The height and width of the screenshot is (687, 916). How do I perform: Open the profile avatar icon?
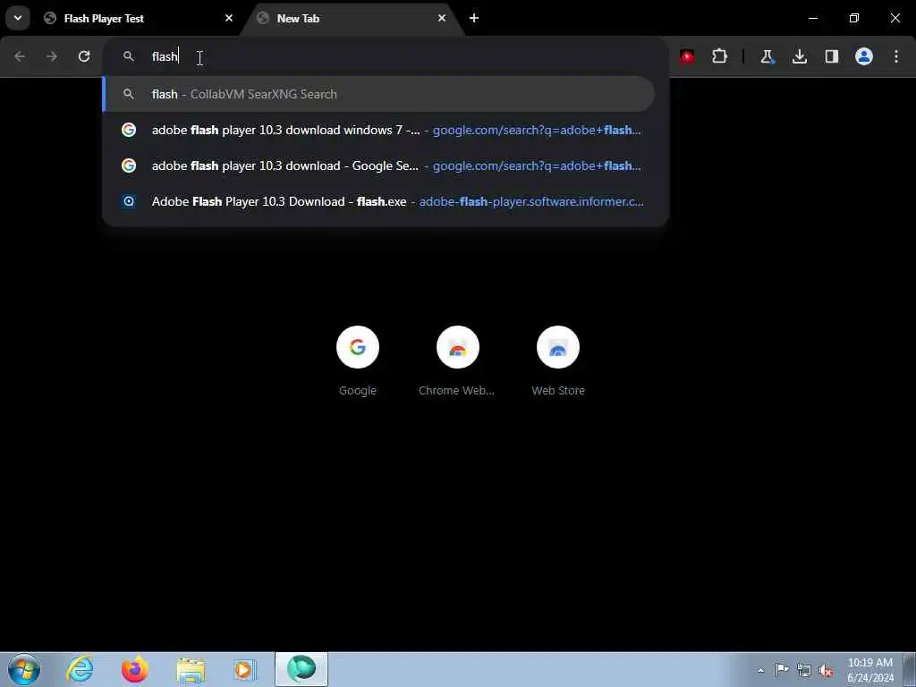[x=864, y=56]
